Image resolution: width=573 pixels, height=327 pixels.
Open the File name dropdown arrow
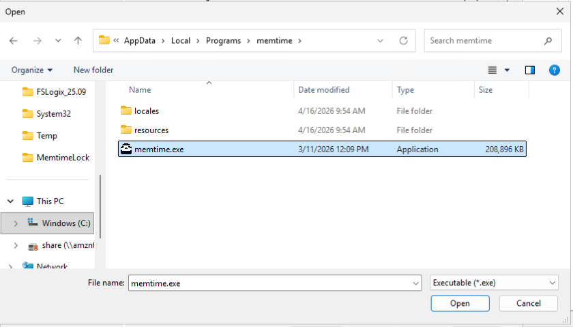415,283
